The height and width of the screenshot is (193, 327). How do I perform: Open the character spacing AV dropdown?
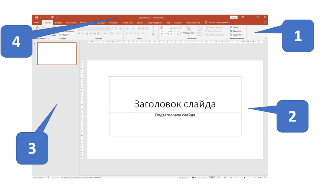pos(99,34)
